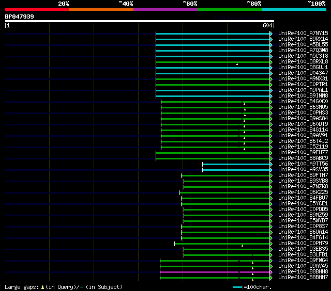Click the UniRef100_Q9AS84 label
The image size is (331, 291).
(303, 119)
